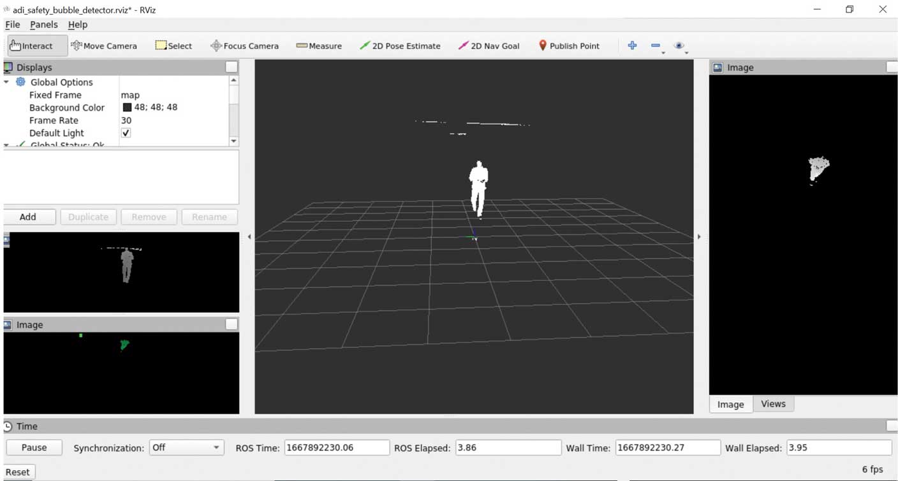Click the Add display button

(28, 217)
